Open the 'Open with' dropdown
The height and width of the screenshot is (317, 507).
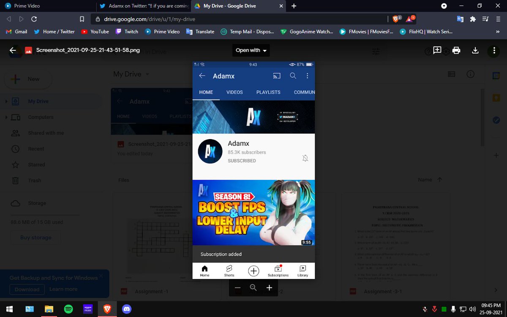(251, 50)
